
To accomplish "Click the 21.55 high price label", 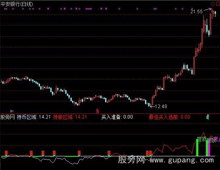I will pos(197,12).
